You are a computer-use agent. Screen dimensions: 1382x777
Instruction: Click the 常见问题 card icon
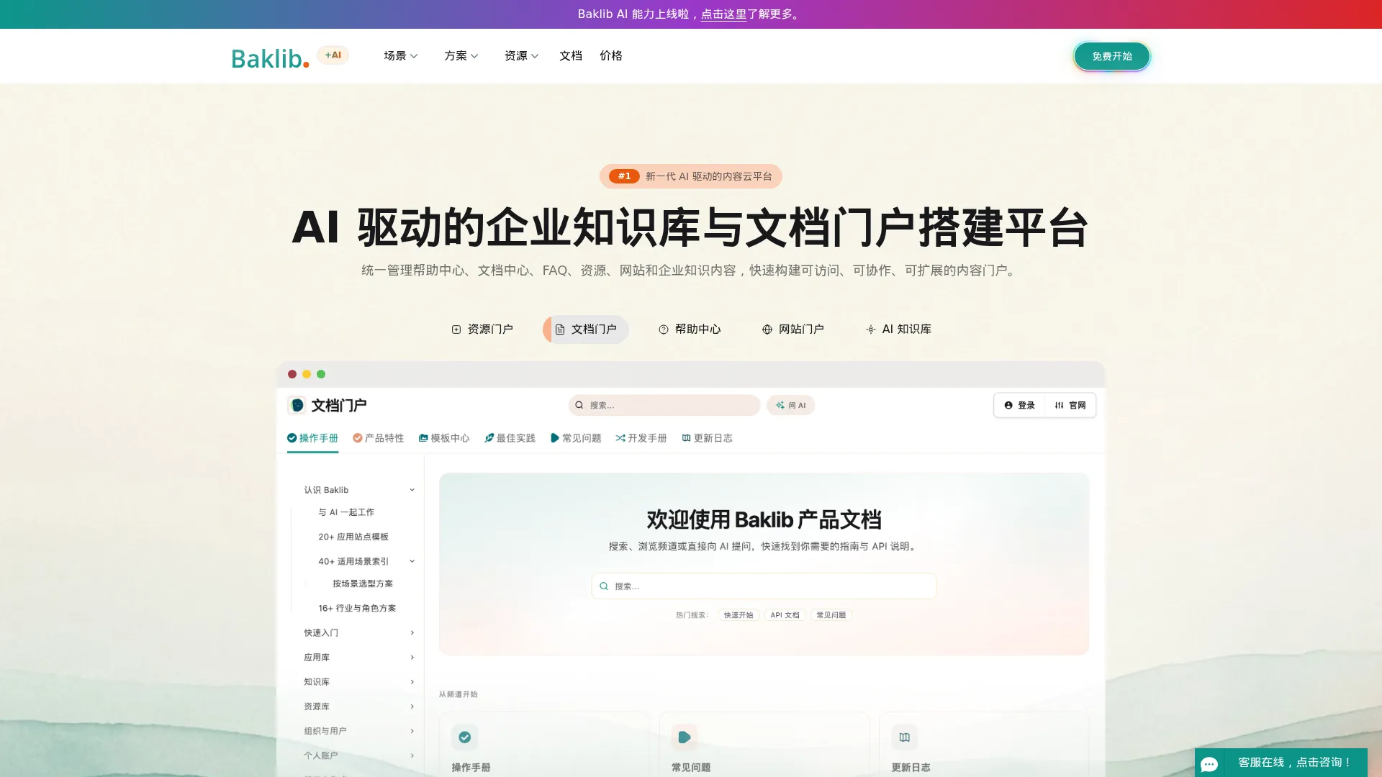click(x=685, y=737)
